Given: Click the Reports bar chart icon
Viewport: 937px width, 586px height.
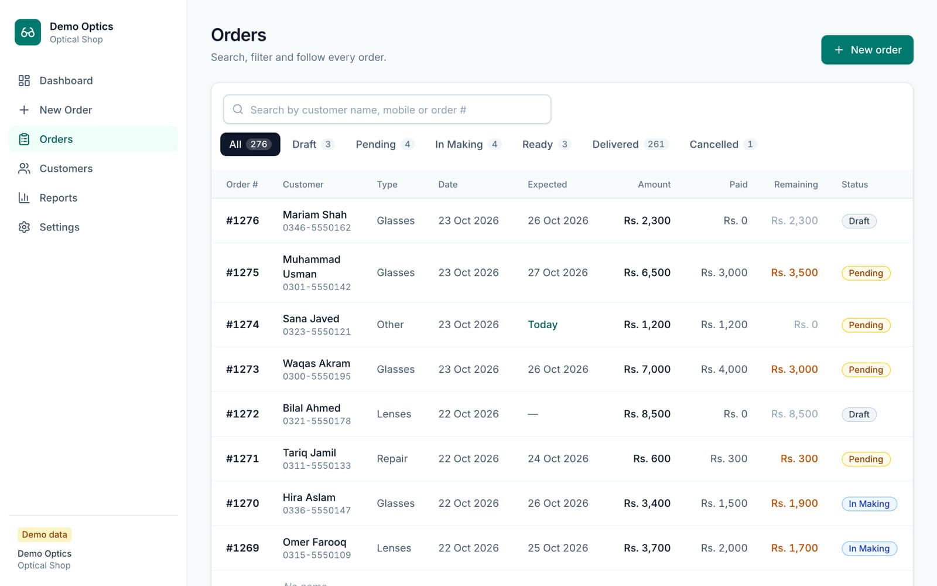Looking at the screenshot, I should pyautogui.click(x=24, y=197).
